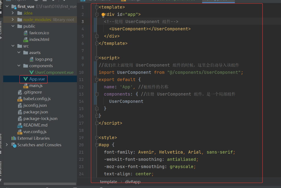Fold the #app CSS rule at line 20

[97, 145]
